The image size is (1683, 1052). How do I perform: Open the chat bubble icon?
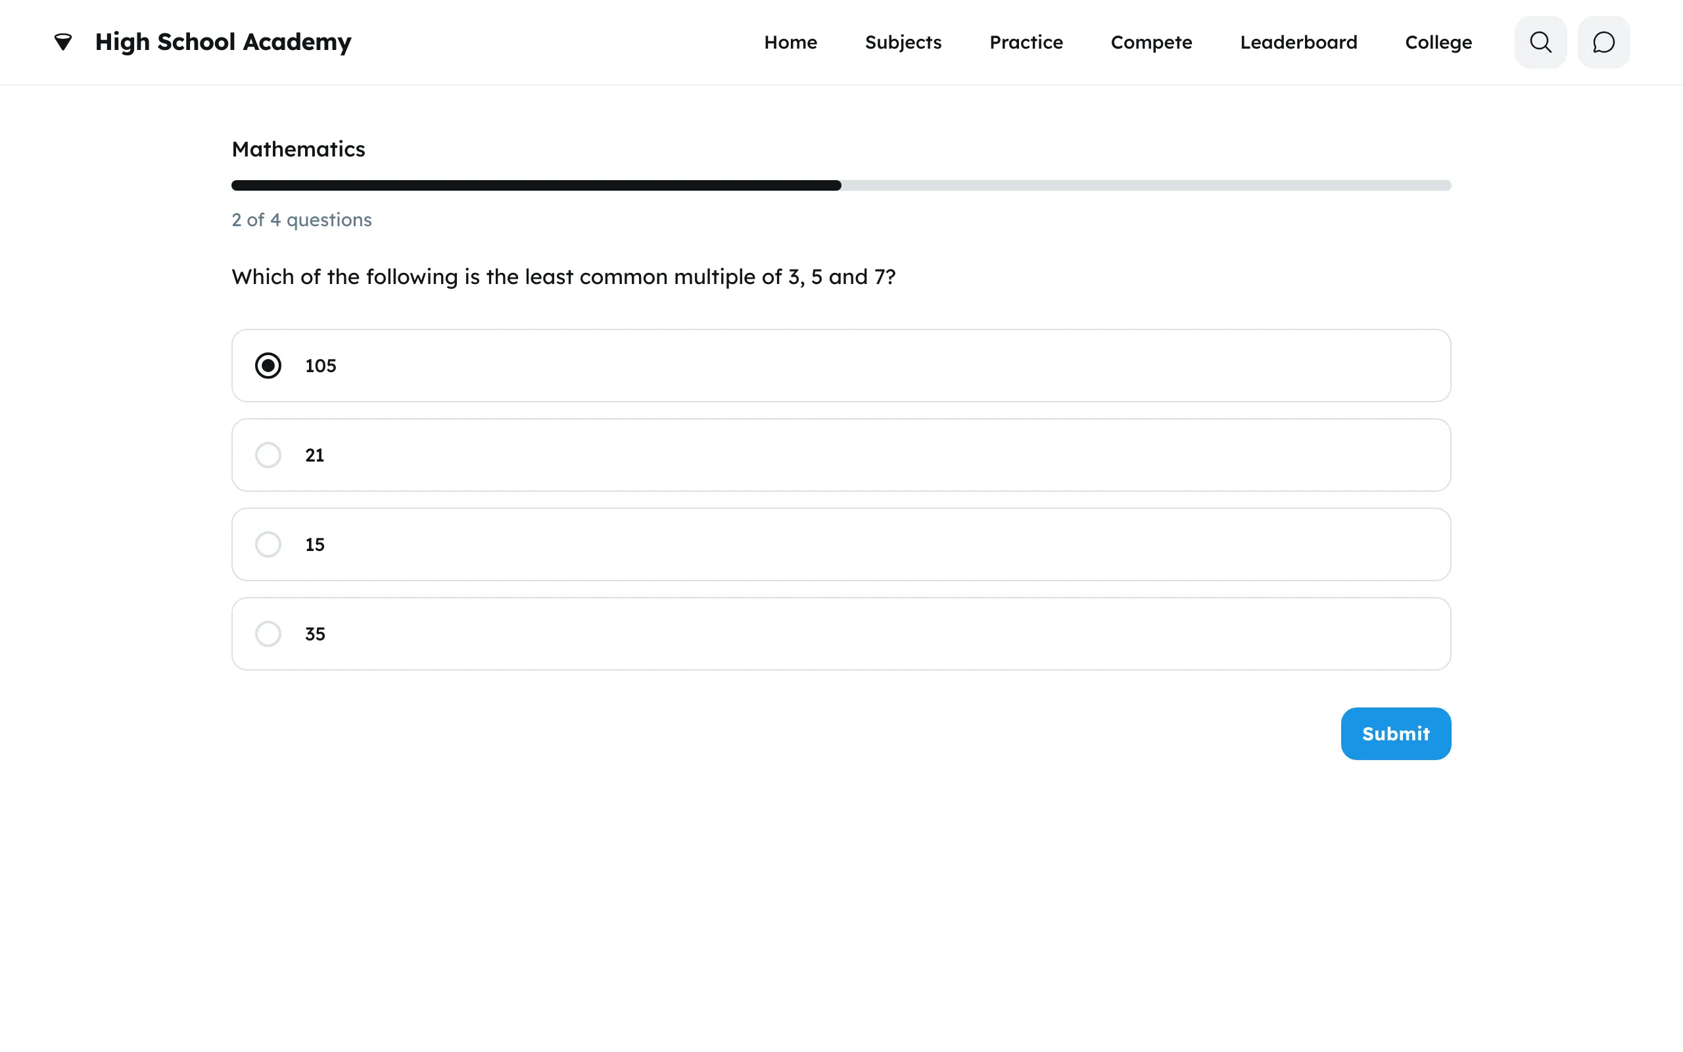[1603, 43]
